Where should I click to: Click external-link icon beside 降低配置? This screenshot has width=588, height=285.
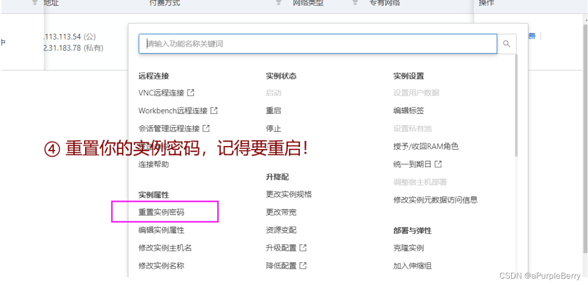pyautogui.click(x=303, y=266)
